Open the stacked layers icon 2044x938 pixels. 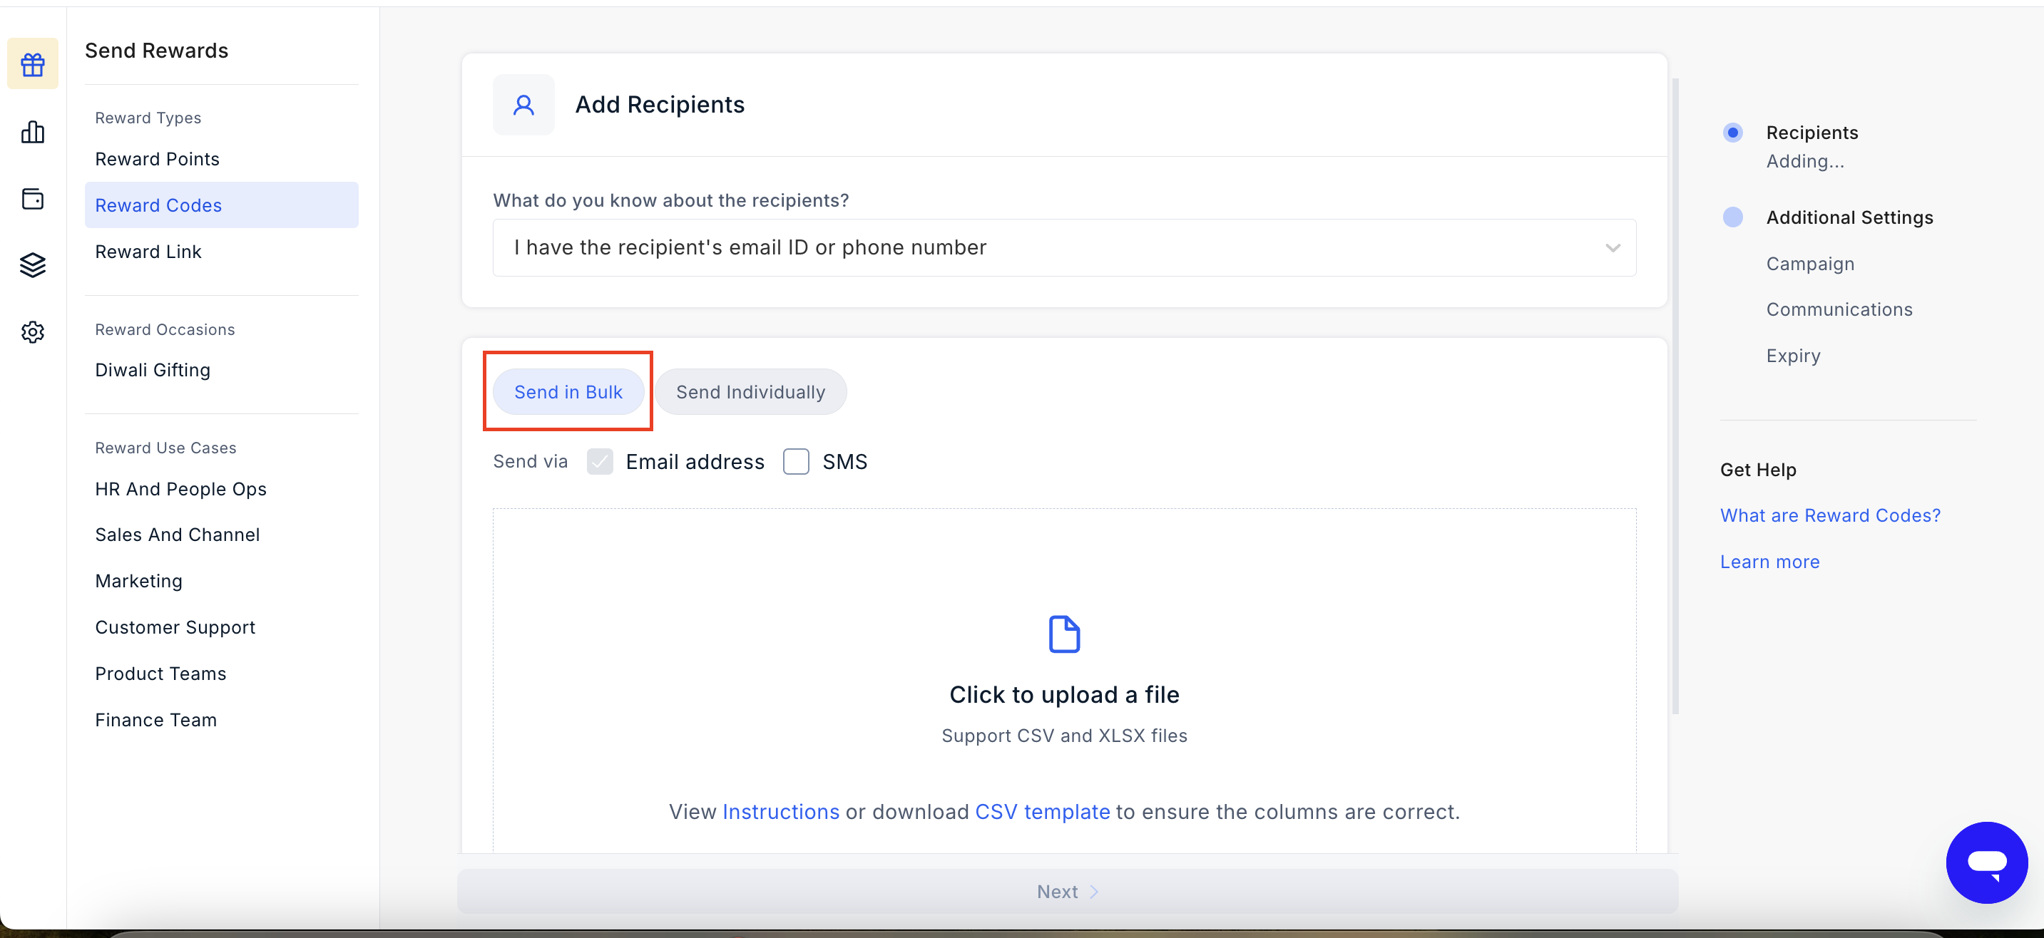[33, 265]
